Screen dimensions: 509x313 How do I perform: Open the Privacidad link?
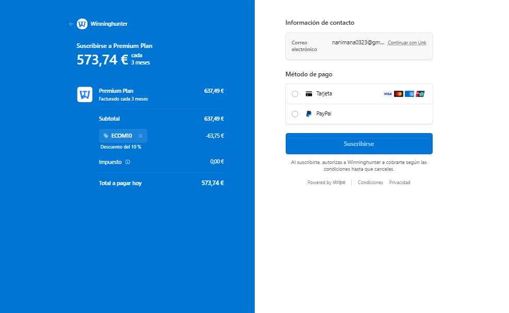[400, 183]
